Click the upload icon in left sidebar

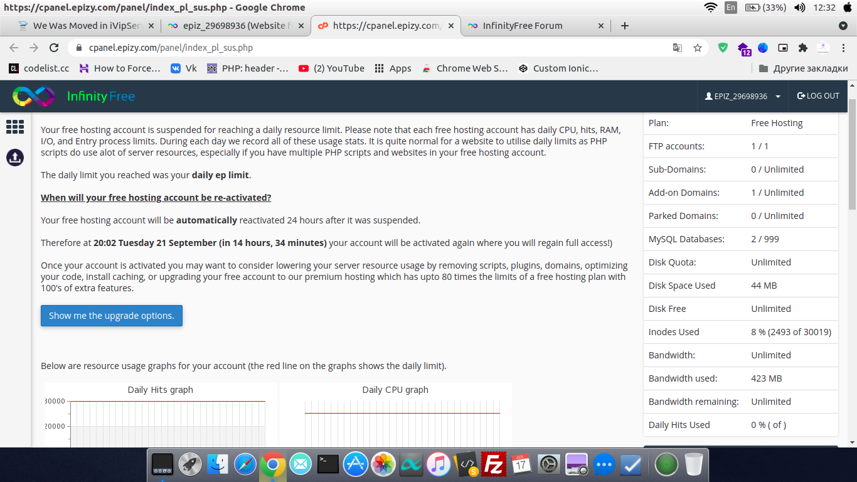point(15,157)
